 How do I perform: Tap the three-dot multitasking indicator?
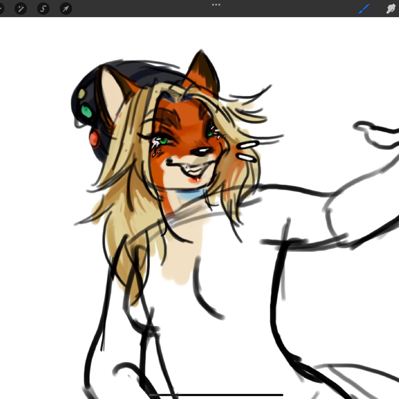(x=216, y=4)
